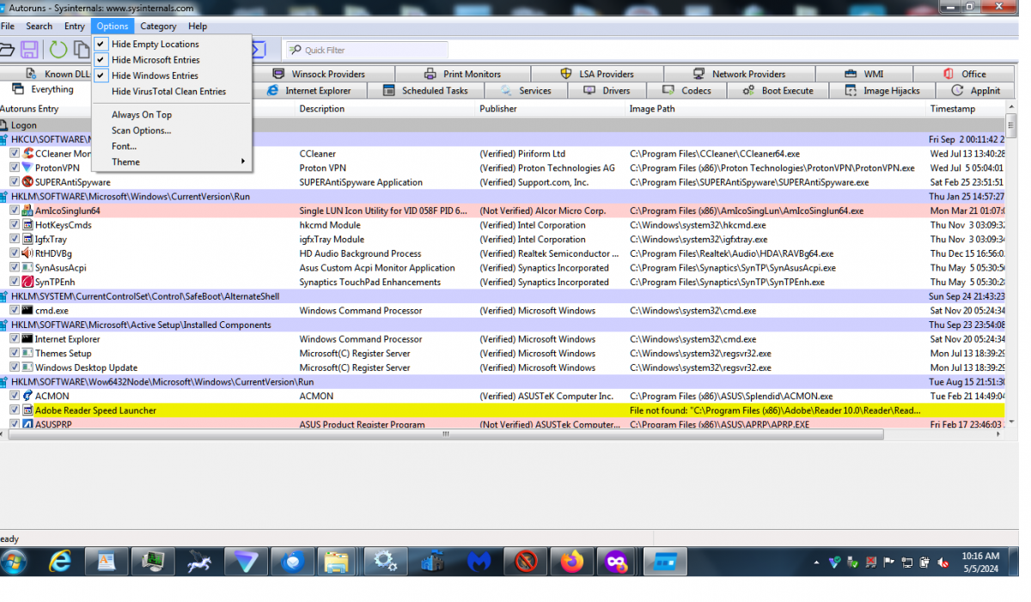Switch to the Everything tab
The height and width of the screenshot is (602, 1031).
(45, 89)
